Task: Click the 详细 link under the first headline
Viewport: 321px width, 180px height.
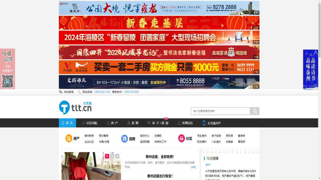Action: 193,167
